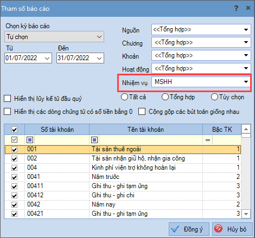
Task: Click the table scrollbar down arrow
Action: (246, 214)
